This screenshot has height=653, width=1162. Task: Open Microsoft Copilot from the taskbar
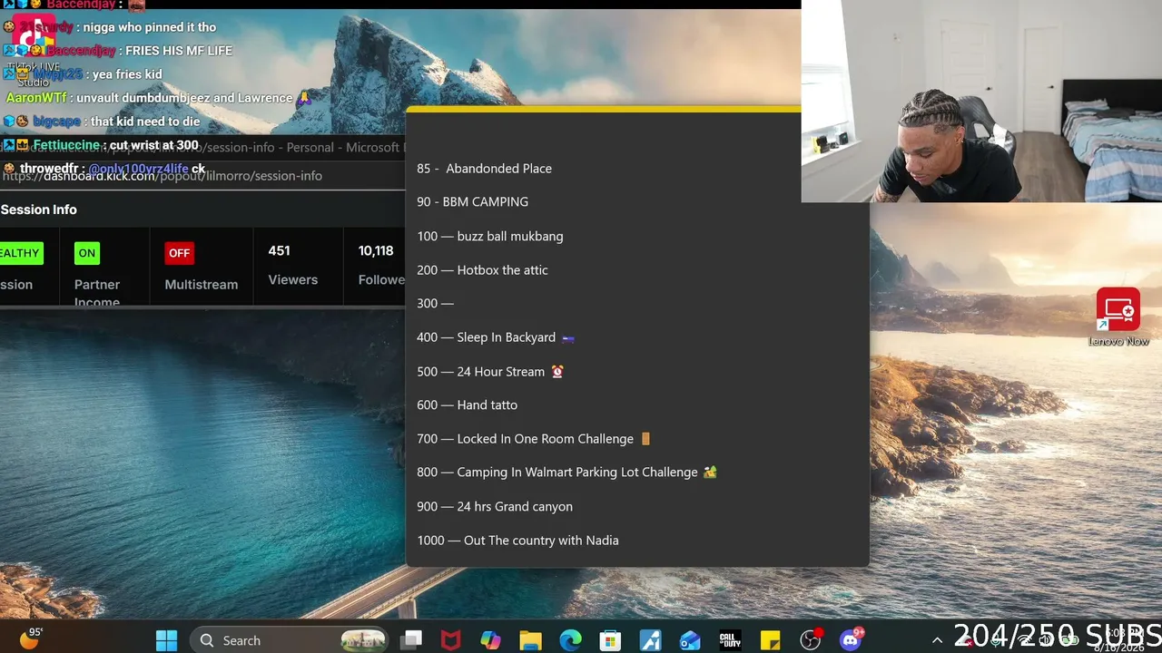pyautogui.click(x=490, y=640)
